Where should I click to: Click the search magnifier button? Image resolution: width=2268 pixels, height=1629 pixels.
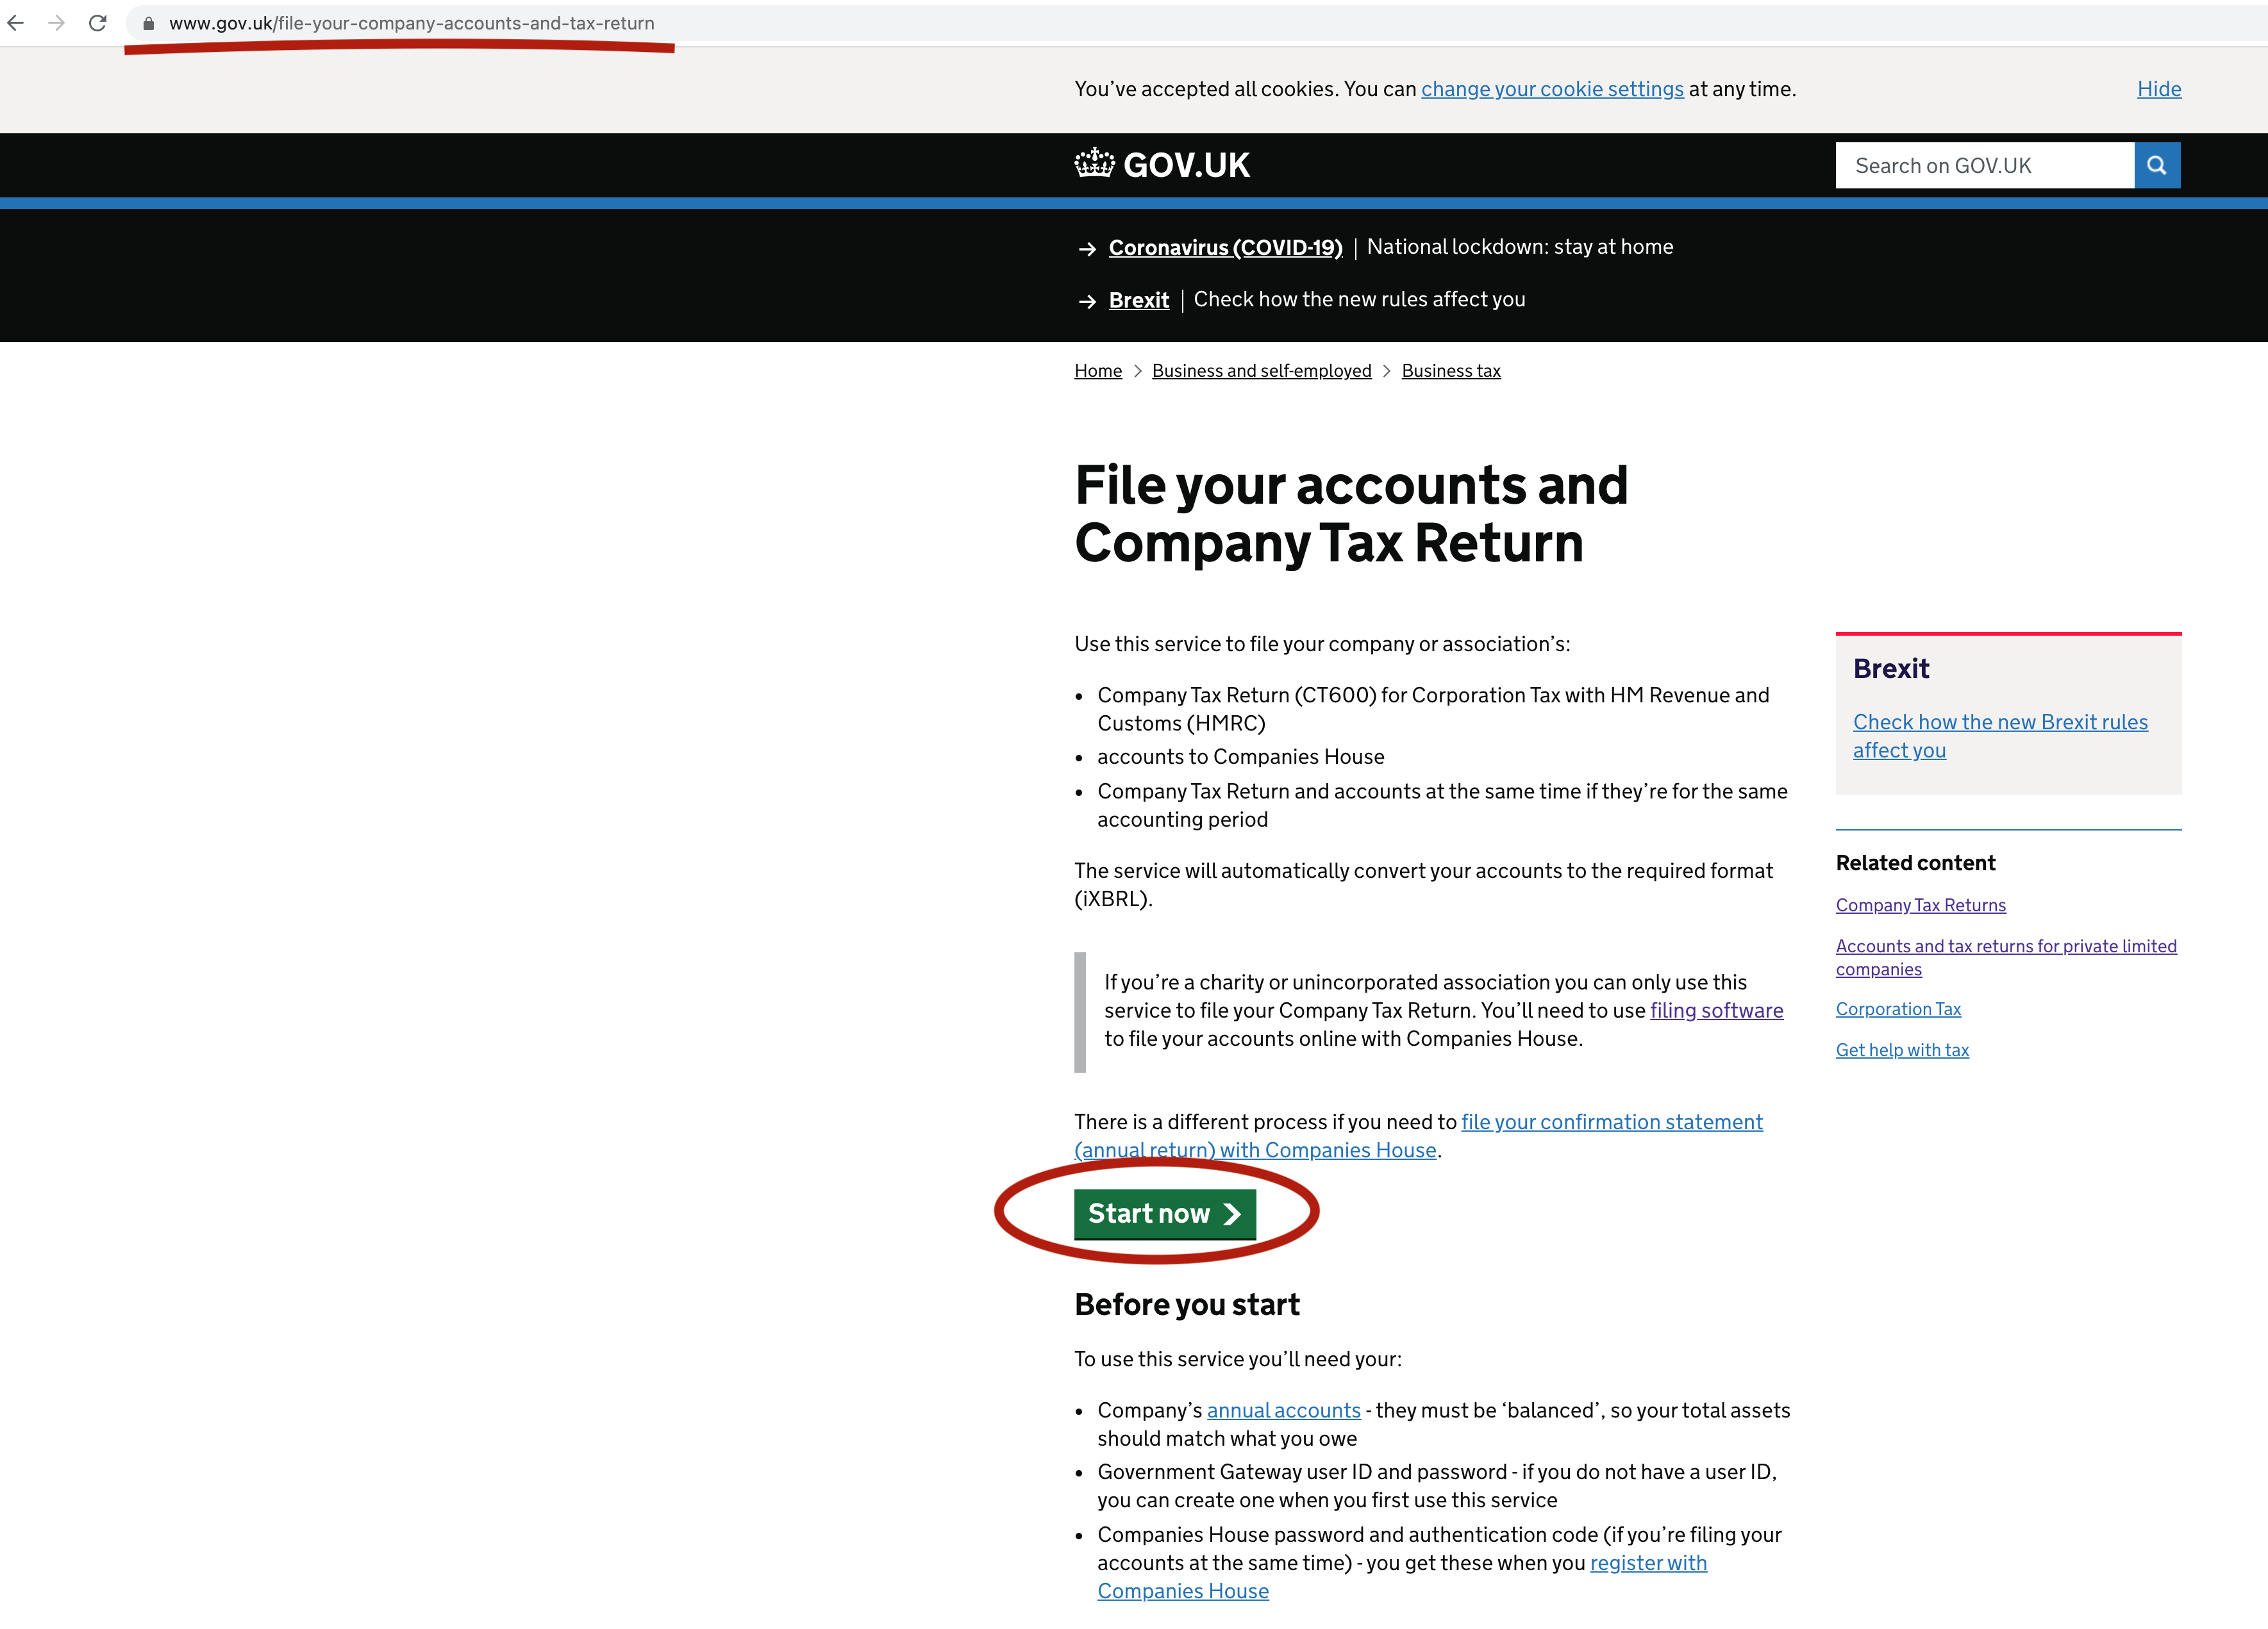pos(2156,165)
